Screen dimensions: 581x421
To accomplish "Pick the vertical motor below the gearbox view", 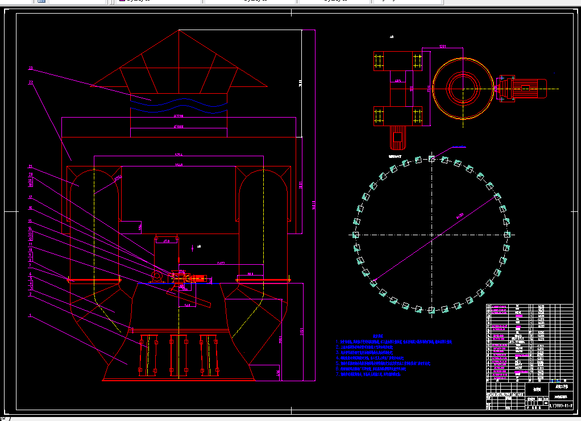I will (x=398, y=137).
